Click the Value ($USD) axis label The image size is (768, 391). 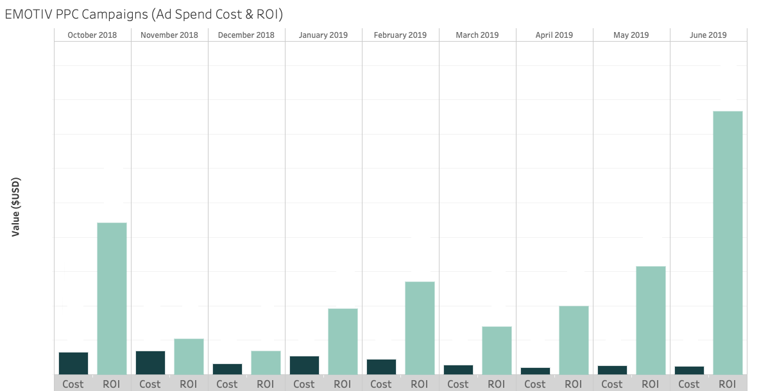[x=15, y=206]
